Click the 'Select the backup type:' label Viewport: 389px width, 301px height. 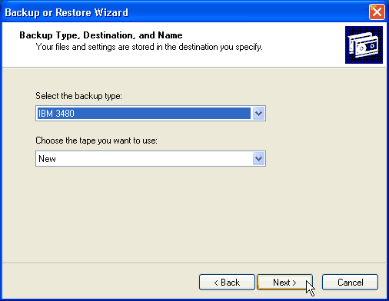point(78,96)
